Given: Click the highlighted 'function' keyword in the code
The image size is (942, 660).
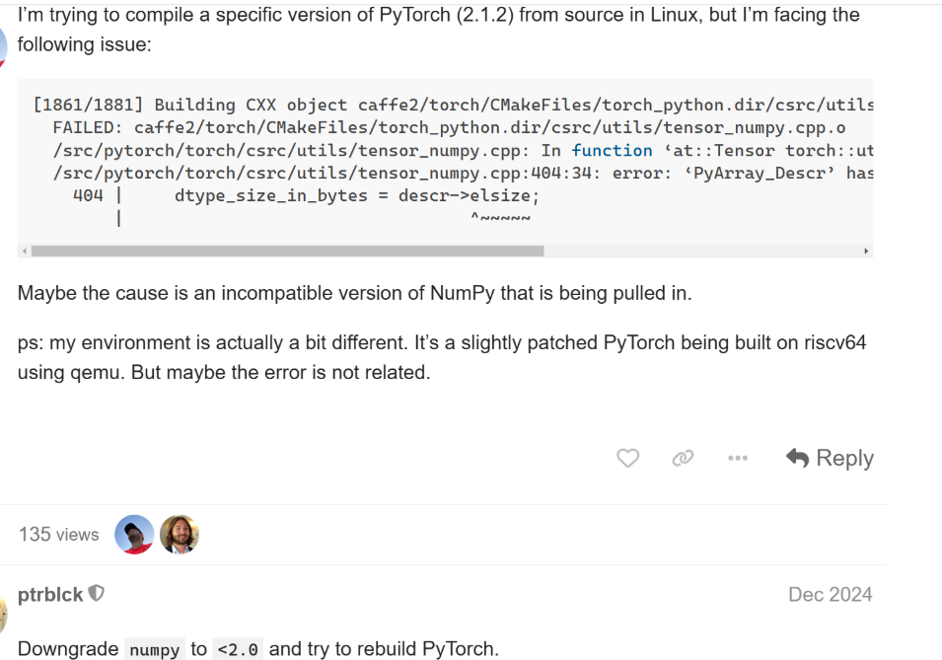Looking at the screenshot, I should click(x=612, y=150).
